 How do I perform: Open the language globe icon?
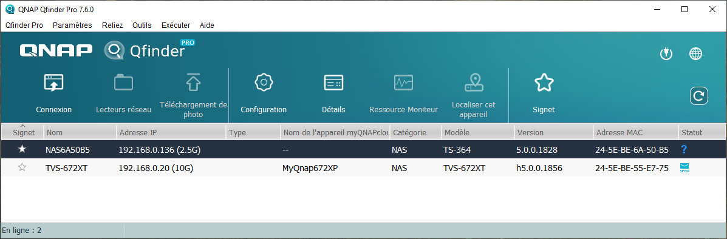tap(695, 54)
